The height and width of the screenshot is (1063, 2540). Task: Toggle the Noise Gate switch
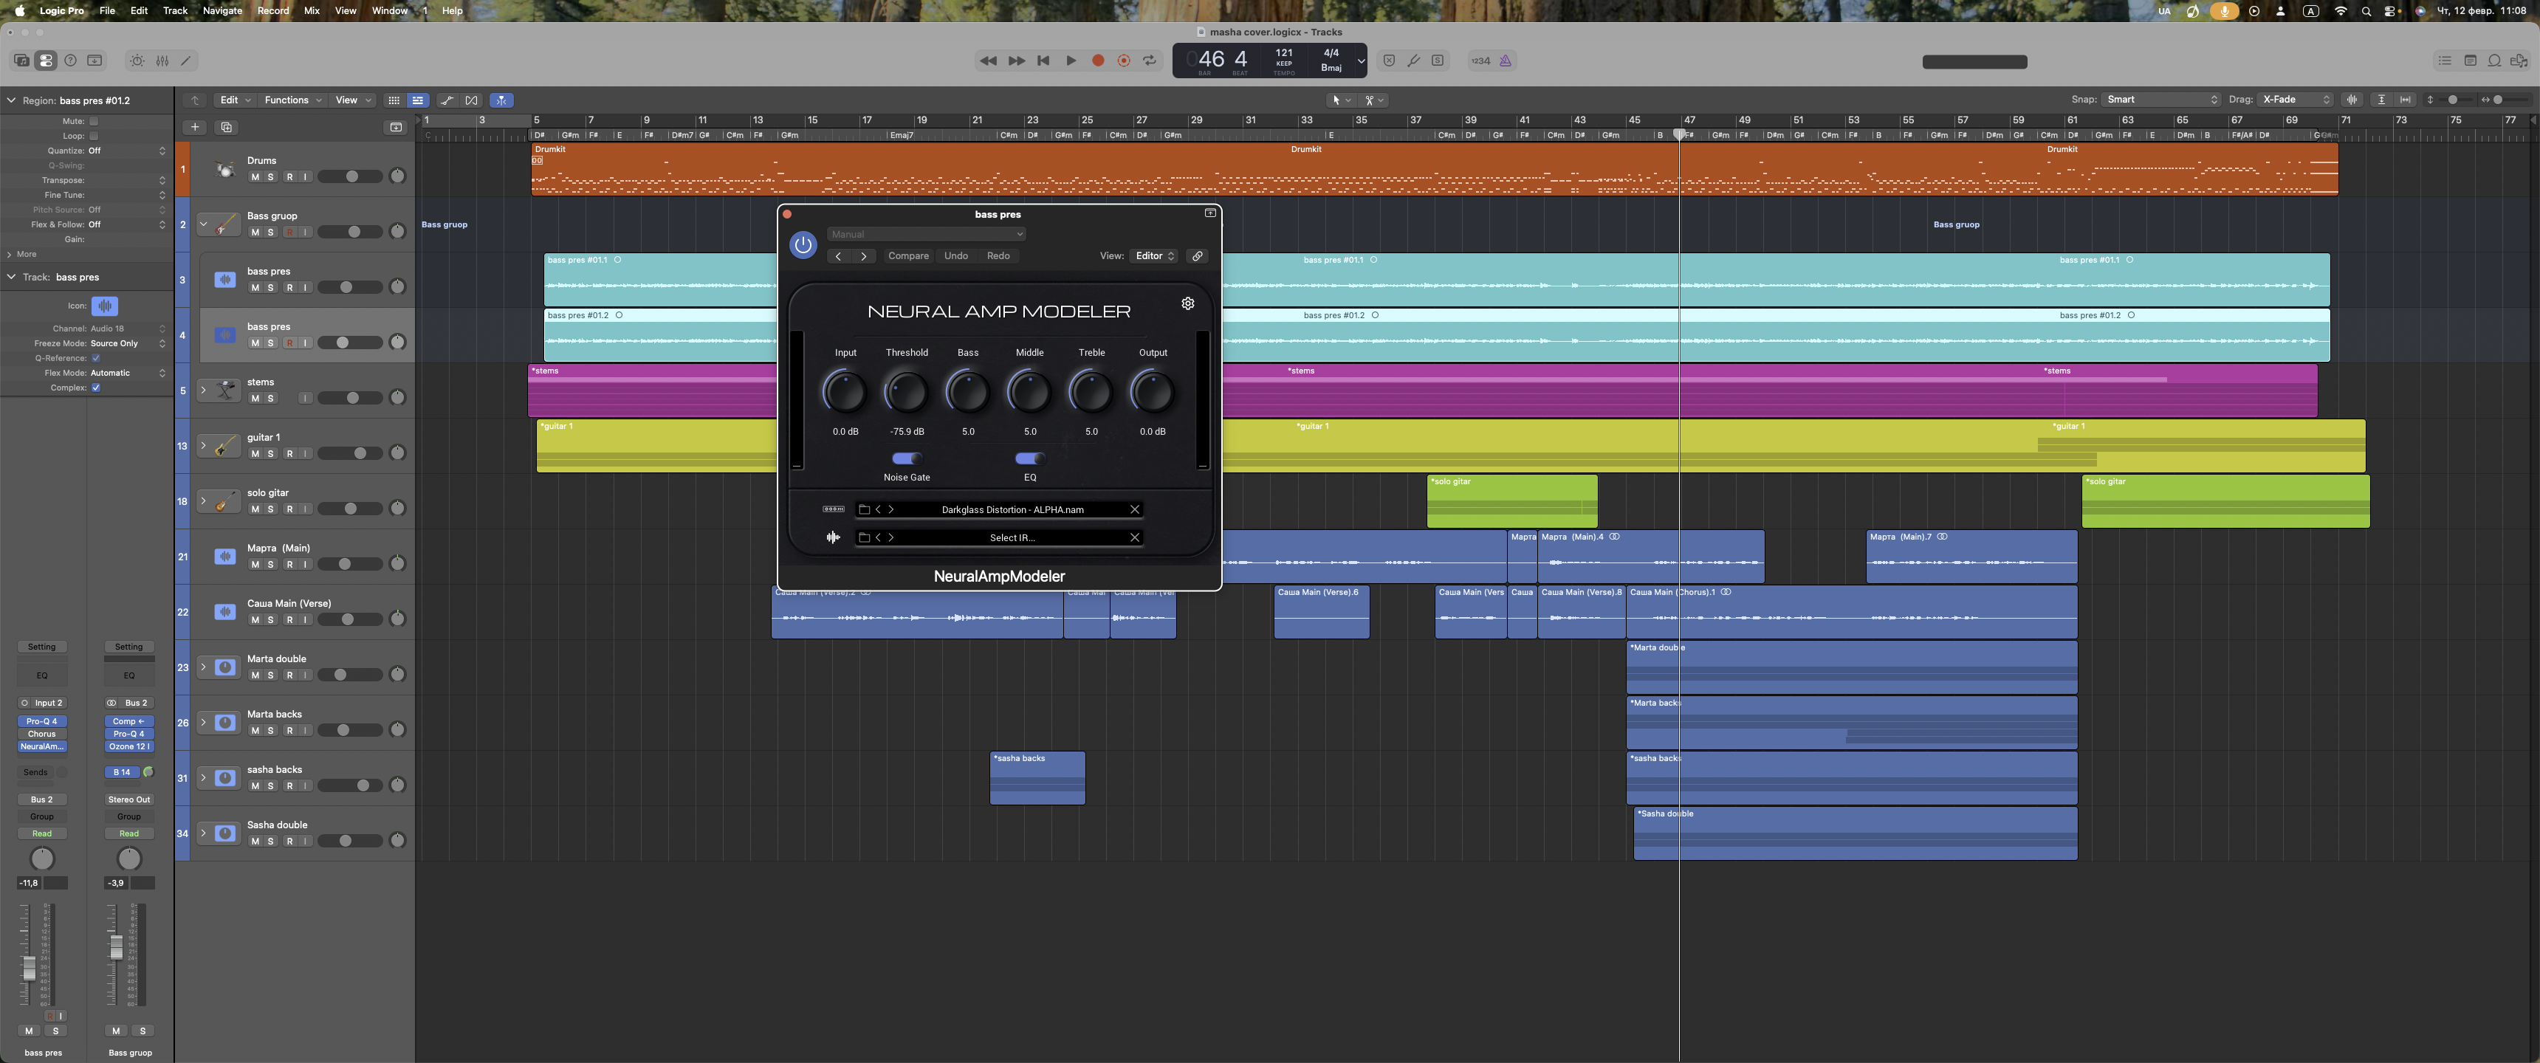pyautogui.click(x=906, y=458)
